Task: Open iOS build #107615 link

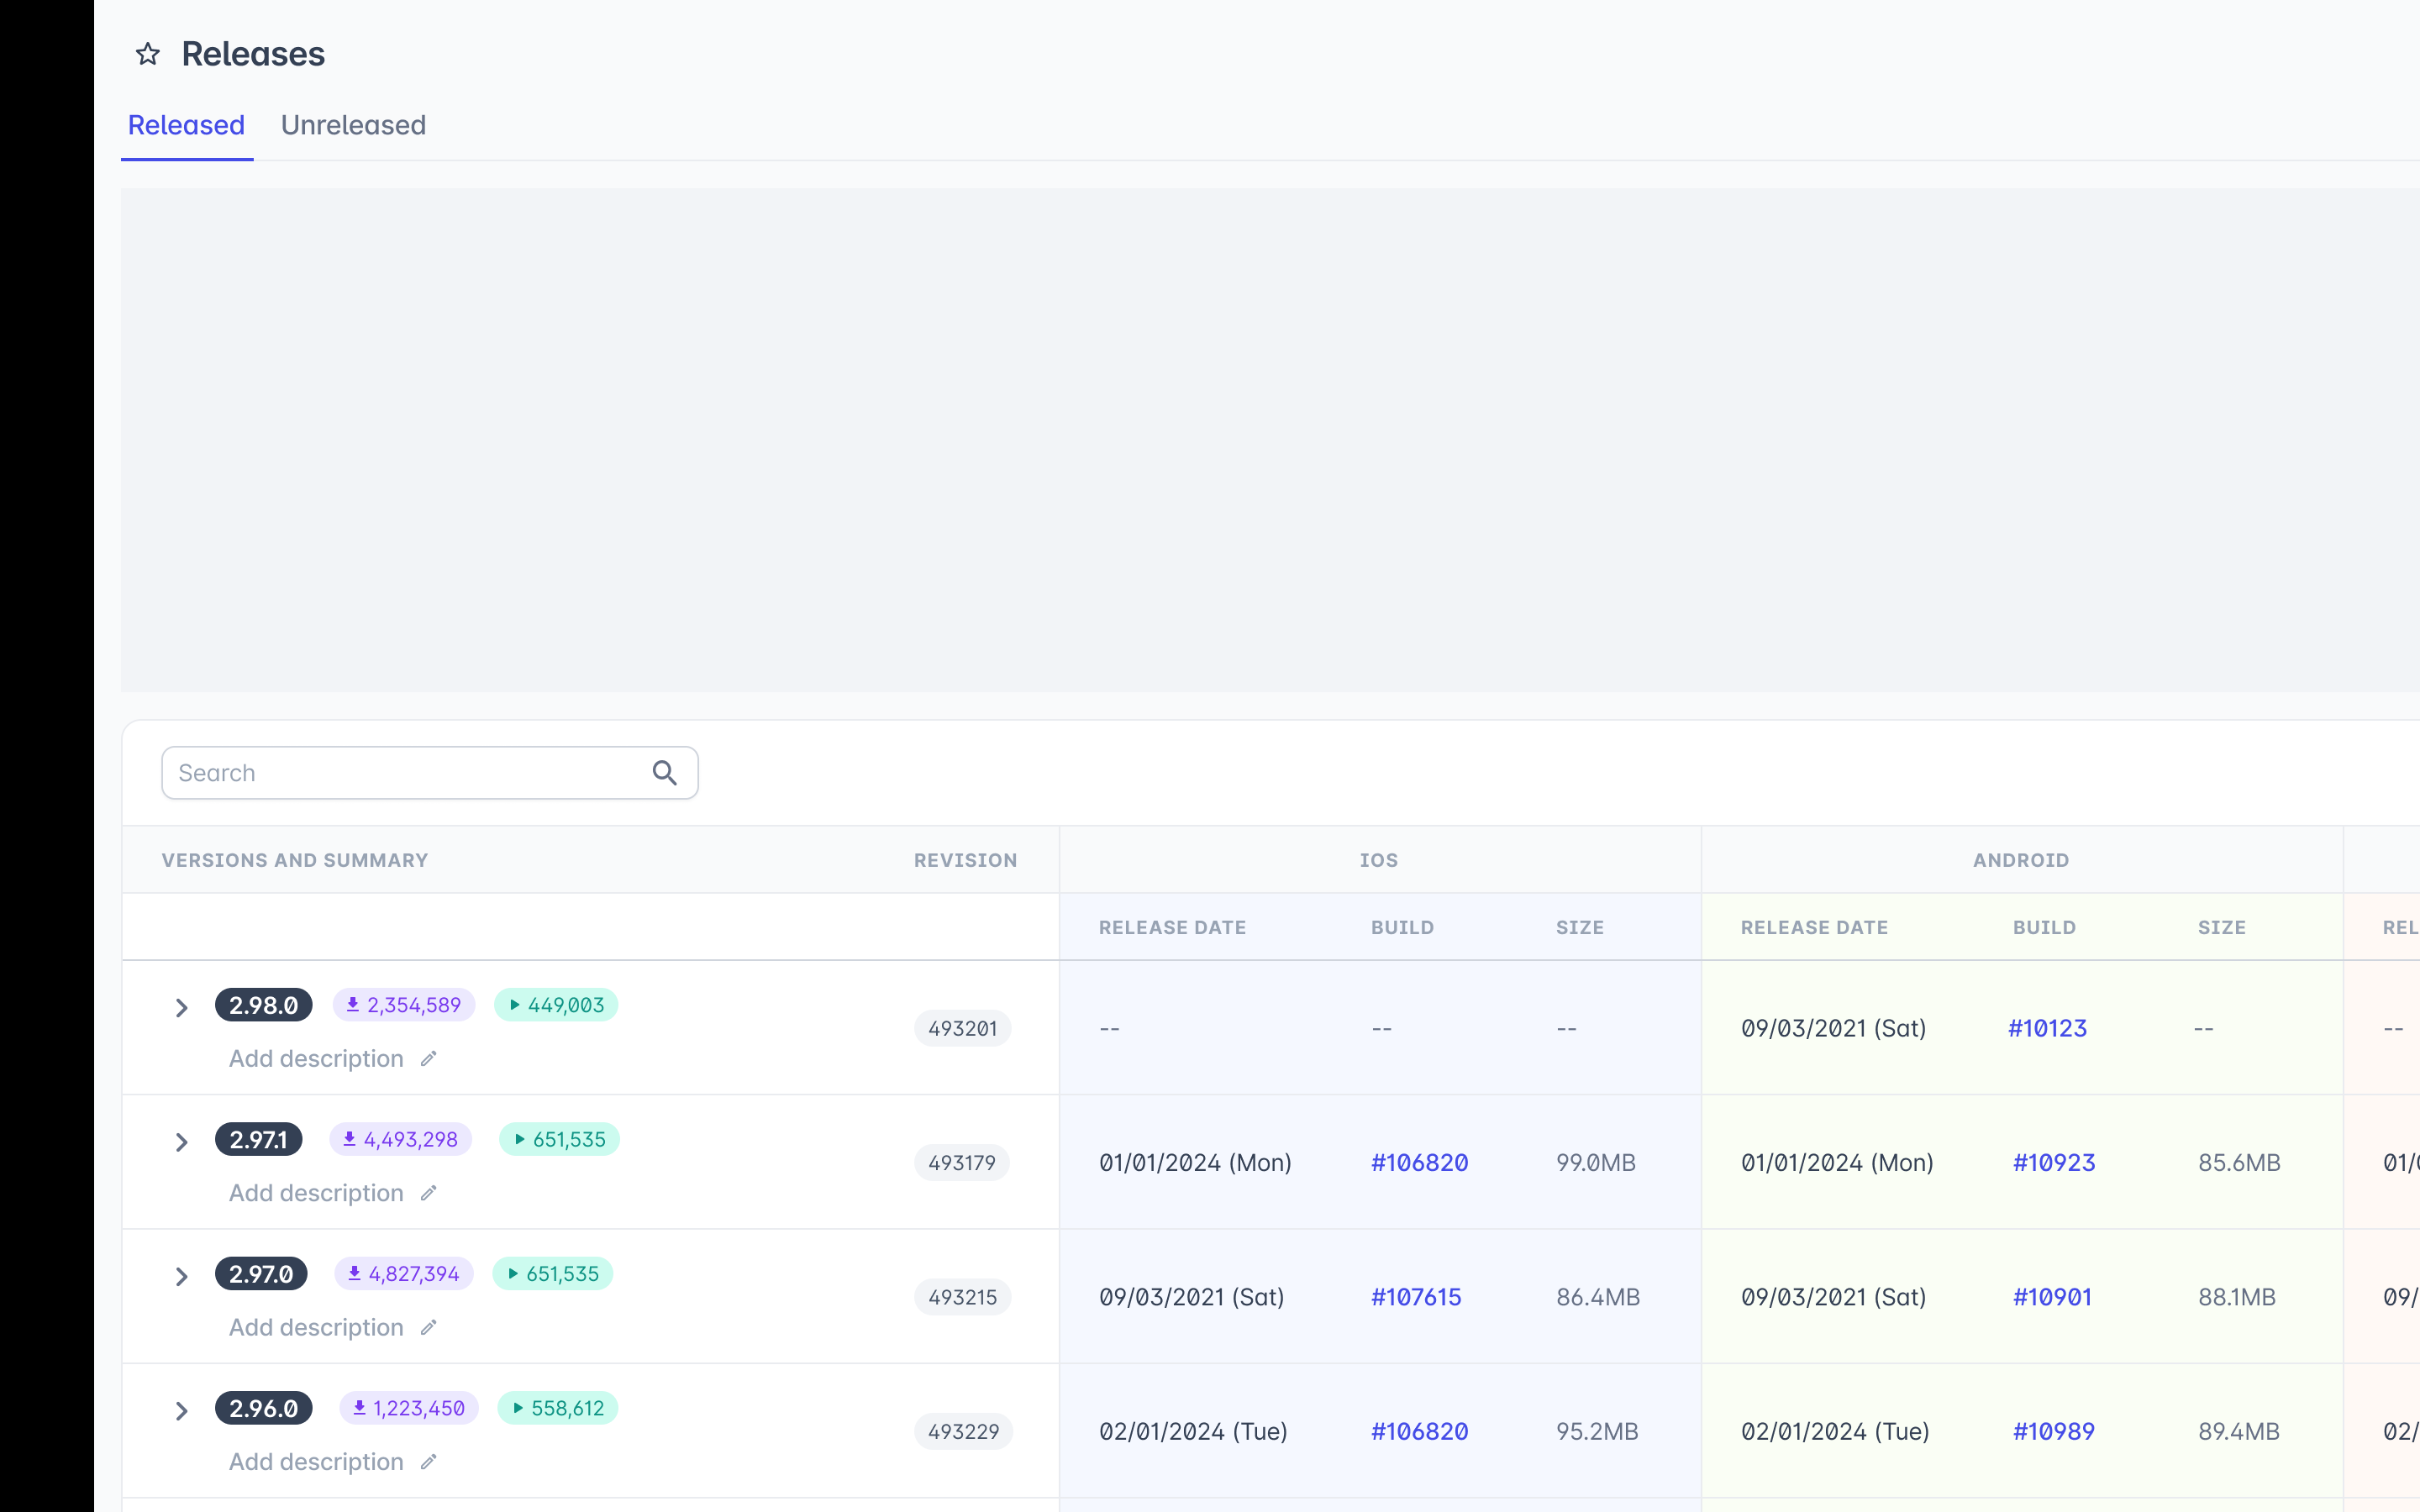Action: click(x=1416, y=1297)
